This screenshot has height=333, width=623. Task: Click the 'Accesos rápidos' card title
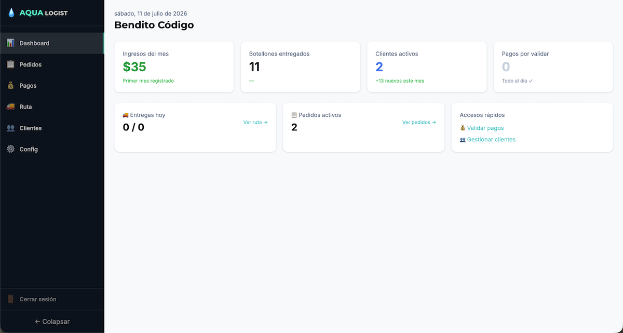click(x=482, y=115)
